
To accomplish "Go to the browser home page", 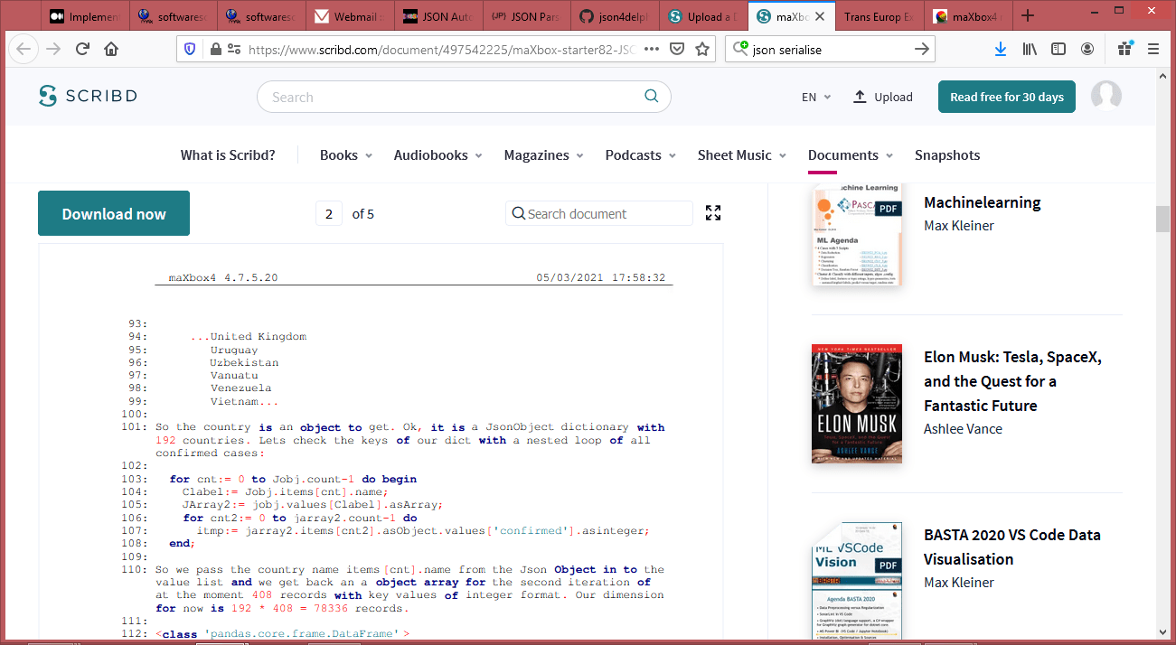I will (x=111, y=49).
